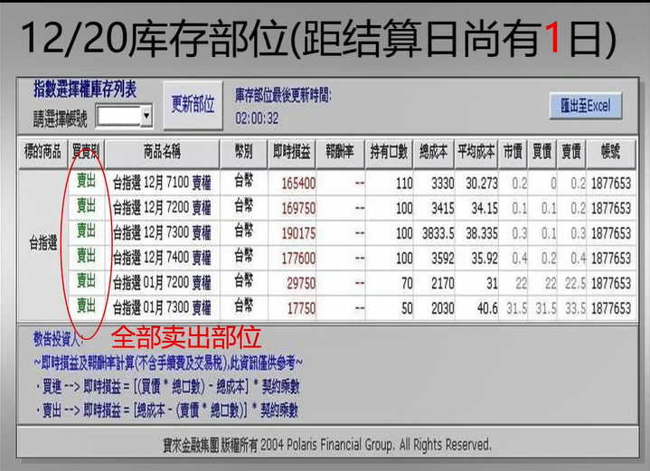Click the profit value 17750
The image size is (650, 471).
coord(301,308)
